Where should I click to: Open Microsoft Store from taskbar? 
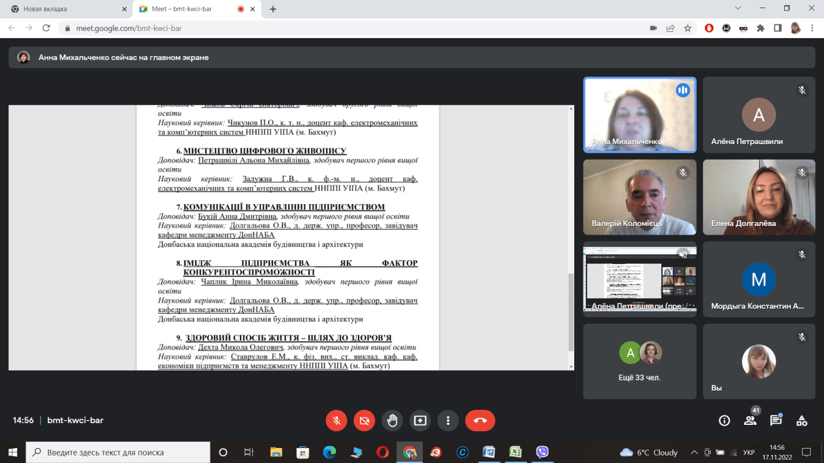click(302, 452)
